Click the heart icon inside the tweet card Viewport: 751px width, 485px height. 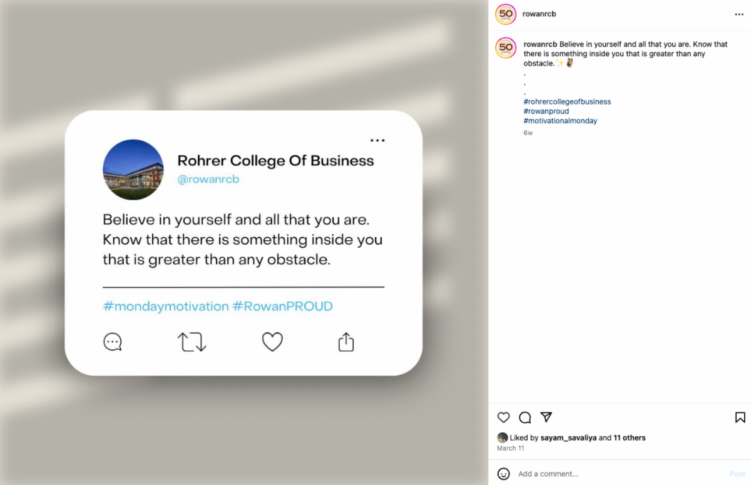pyautogui.click(x=272, y=342)
